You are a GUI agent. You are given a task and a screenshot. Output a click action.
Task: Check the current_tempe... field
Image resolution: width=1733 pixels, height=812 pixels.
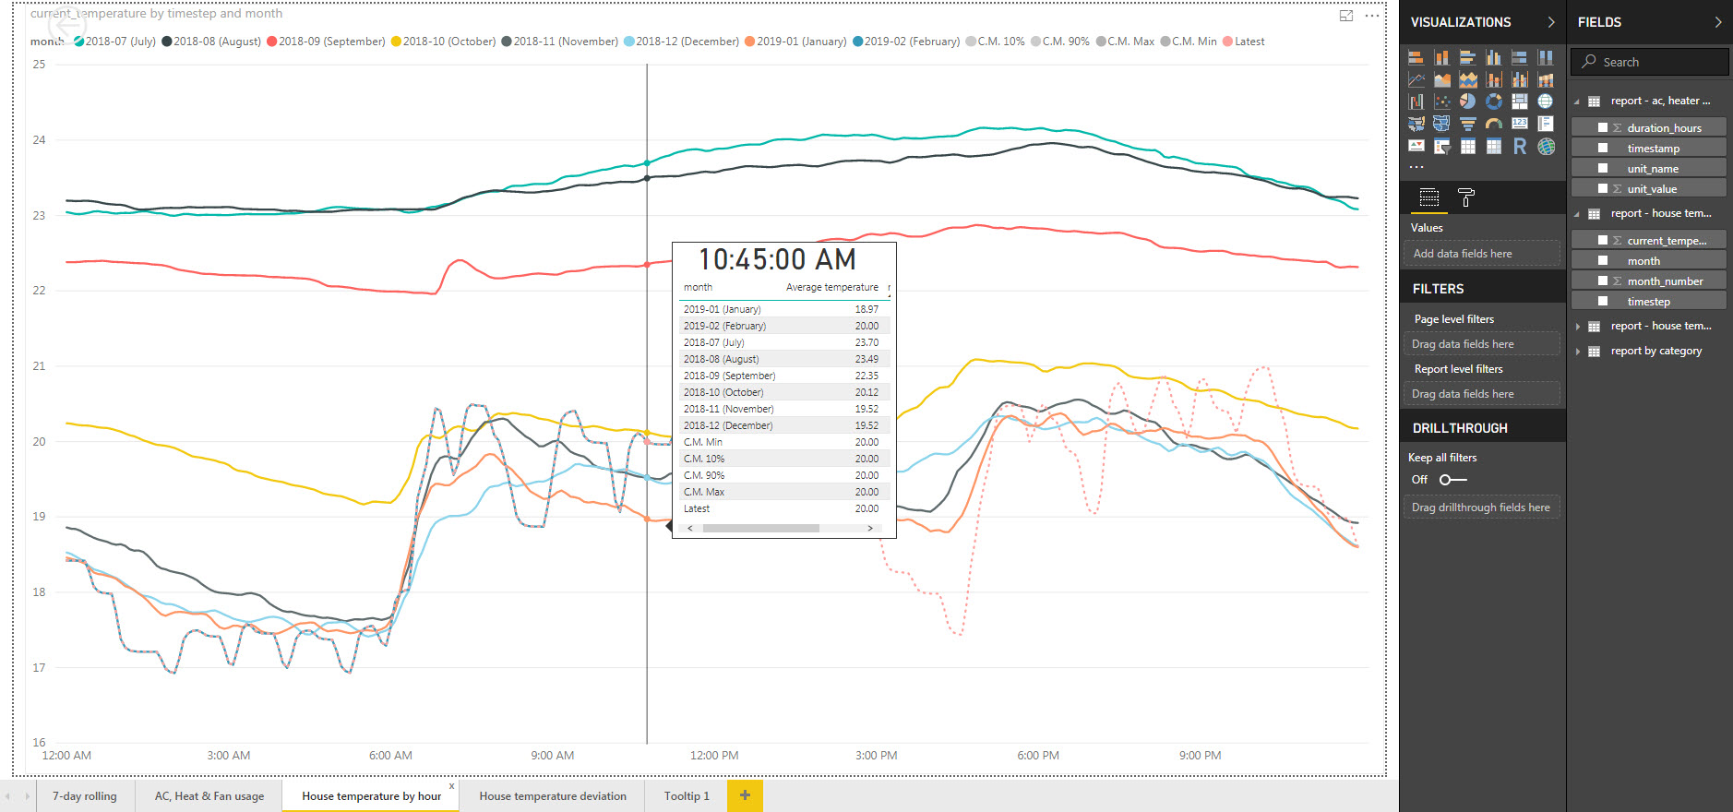1603,240
